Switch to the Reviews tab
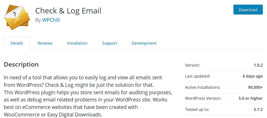The height and width of the screenshot is (118, 267). coord(45,43)
